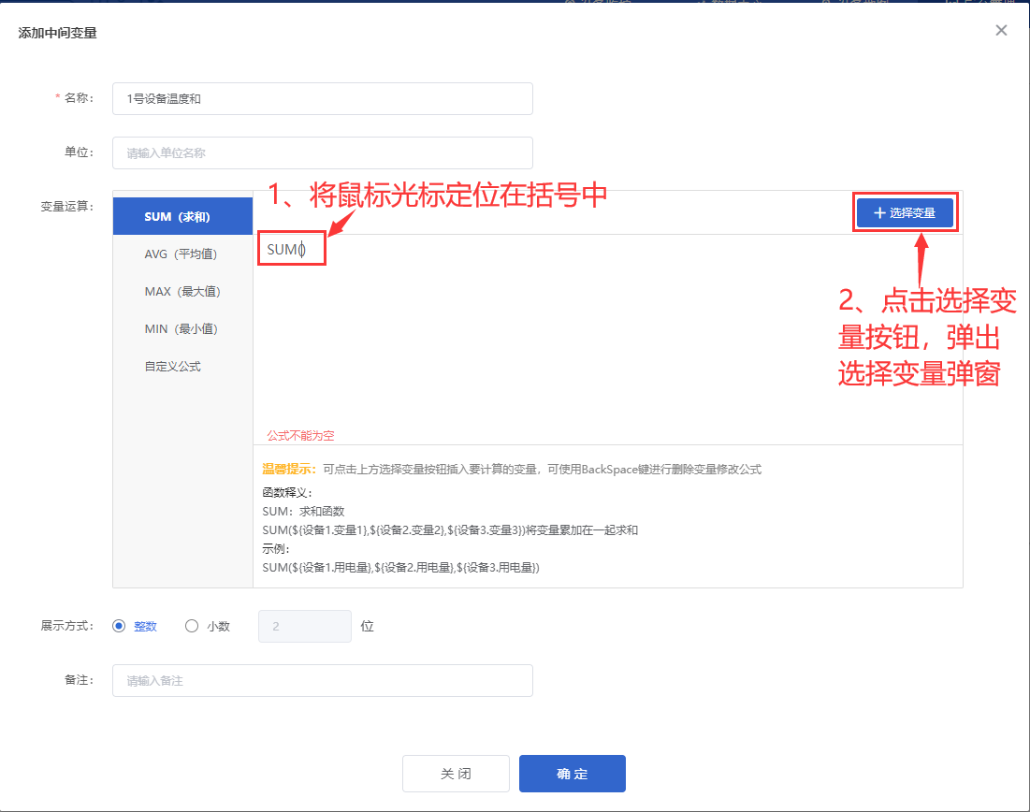Click the example SUM 用电量 formula text

400,568
